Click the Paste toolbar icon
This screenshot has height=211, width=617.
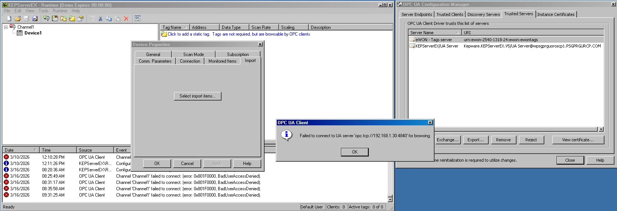pos(118,19)
